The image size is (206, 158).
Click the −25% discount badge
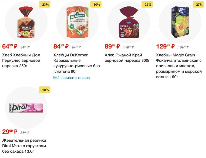(x=147, y=5)
